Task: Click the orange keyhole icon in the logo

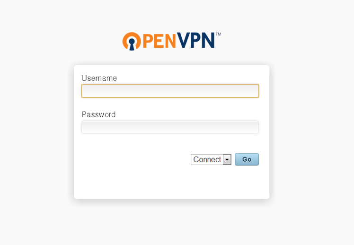Action: (132, 41)
